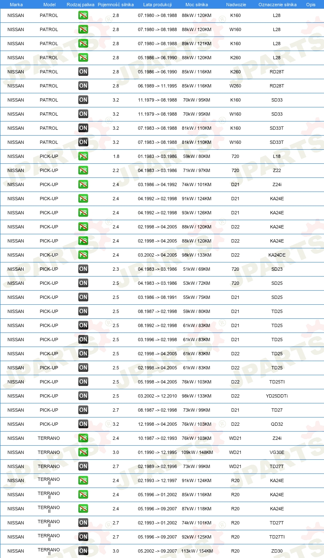Click the Model column header
Viewport: 324px width, 558px height.
(49, 5)
